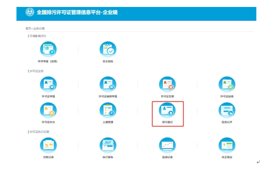Click the 许可证延续 text label

[x=227, y=96]
